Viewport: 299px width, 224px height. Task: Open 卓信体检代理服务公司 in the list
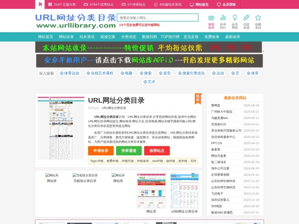226,130
